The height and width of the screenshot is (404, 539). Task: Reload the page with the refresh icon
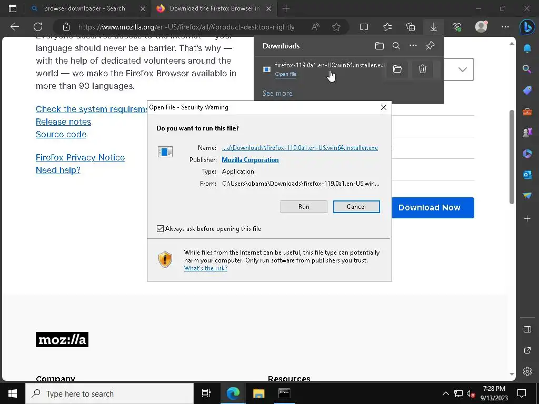[38, 27]
